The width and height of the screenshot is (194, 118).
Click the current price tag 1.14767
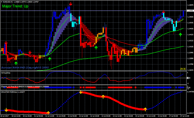tap(190, 11)
